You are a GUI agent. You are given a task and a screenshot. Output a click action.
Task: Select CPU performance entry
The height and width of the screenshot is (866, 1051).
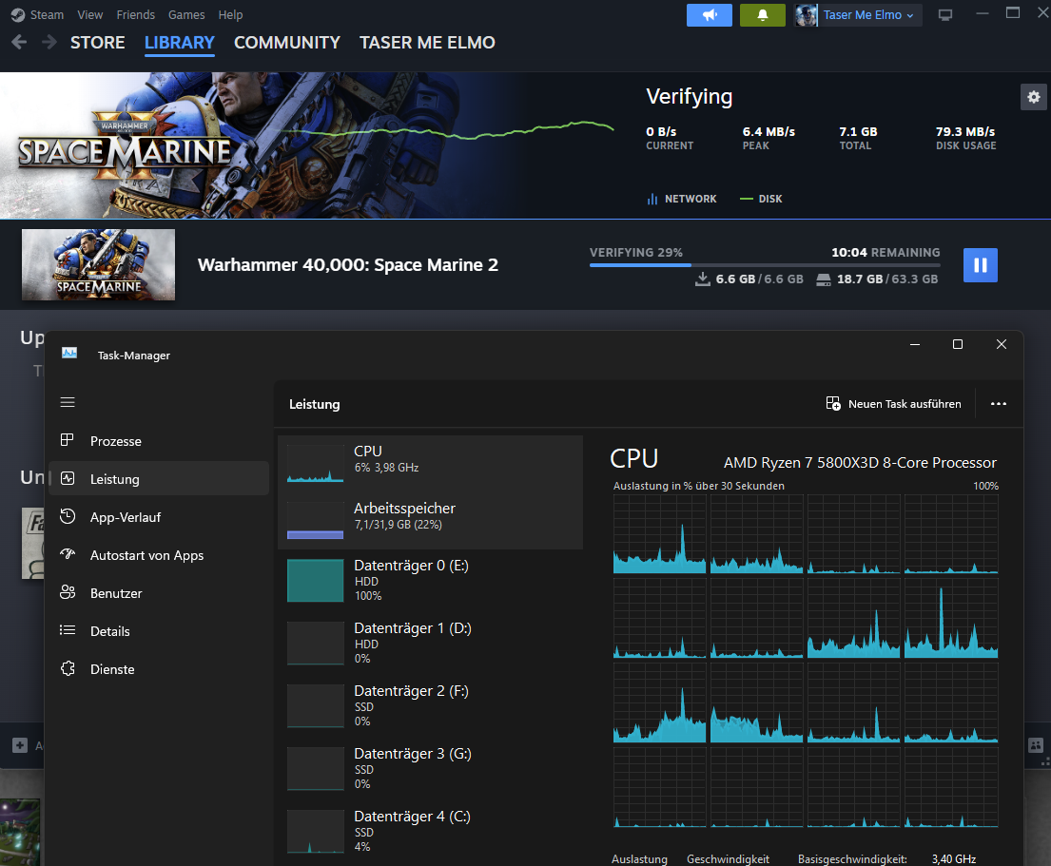430,464
